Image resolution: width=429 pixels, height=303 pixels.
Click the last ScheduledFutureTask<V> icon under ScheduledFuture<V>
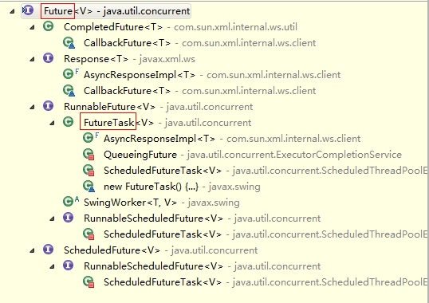89,282
